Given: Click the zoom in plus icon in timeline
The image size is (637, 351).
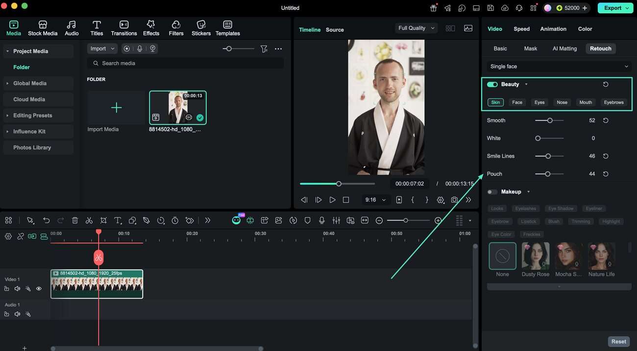Looking at the screenshot, I should pyautogui.click(x=438, y=221).
